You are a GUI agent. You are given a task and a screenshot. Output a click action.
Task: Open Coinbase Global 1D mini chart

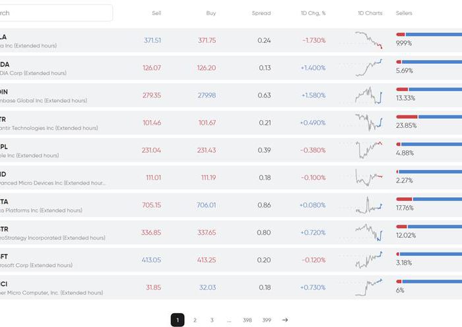coord(369,96)
